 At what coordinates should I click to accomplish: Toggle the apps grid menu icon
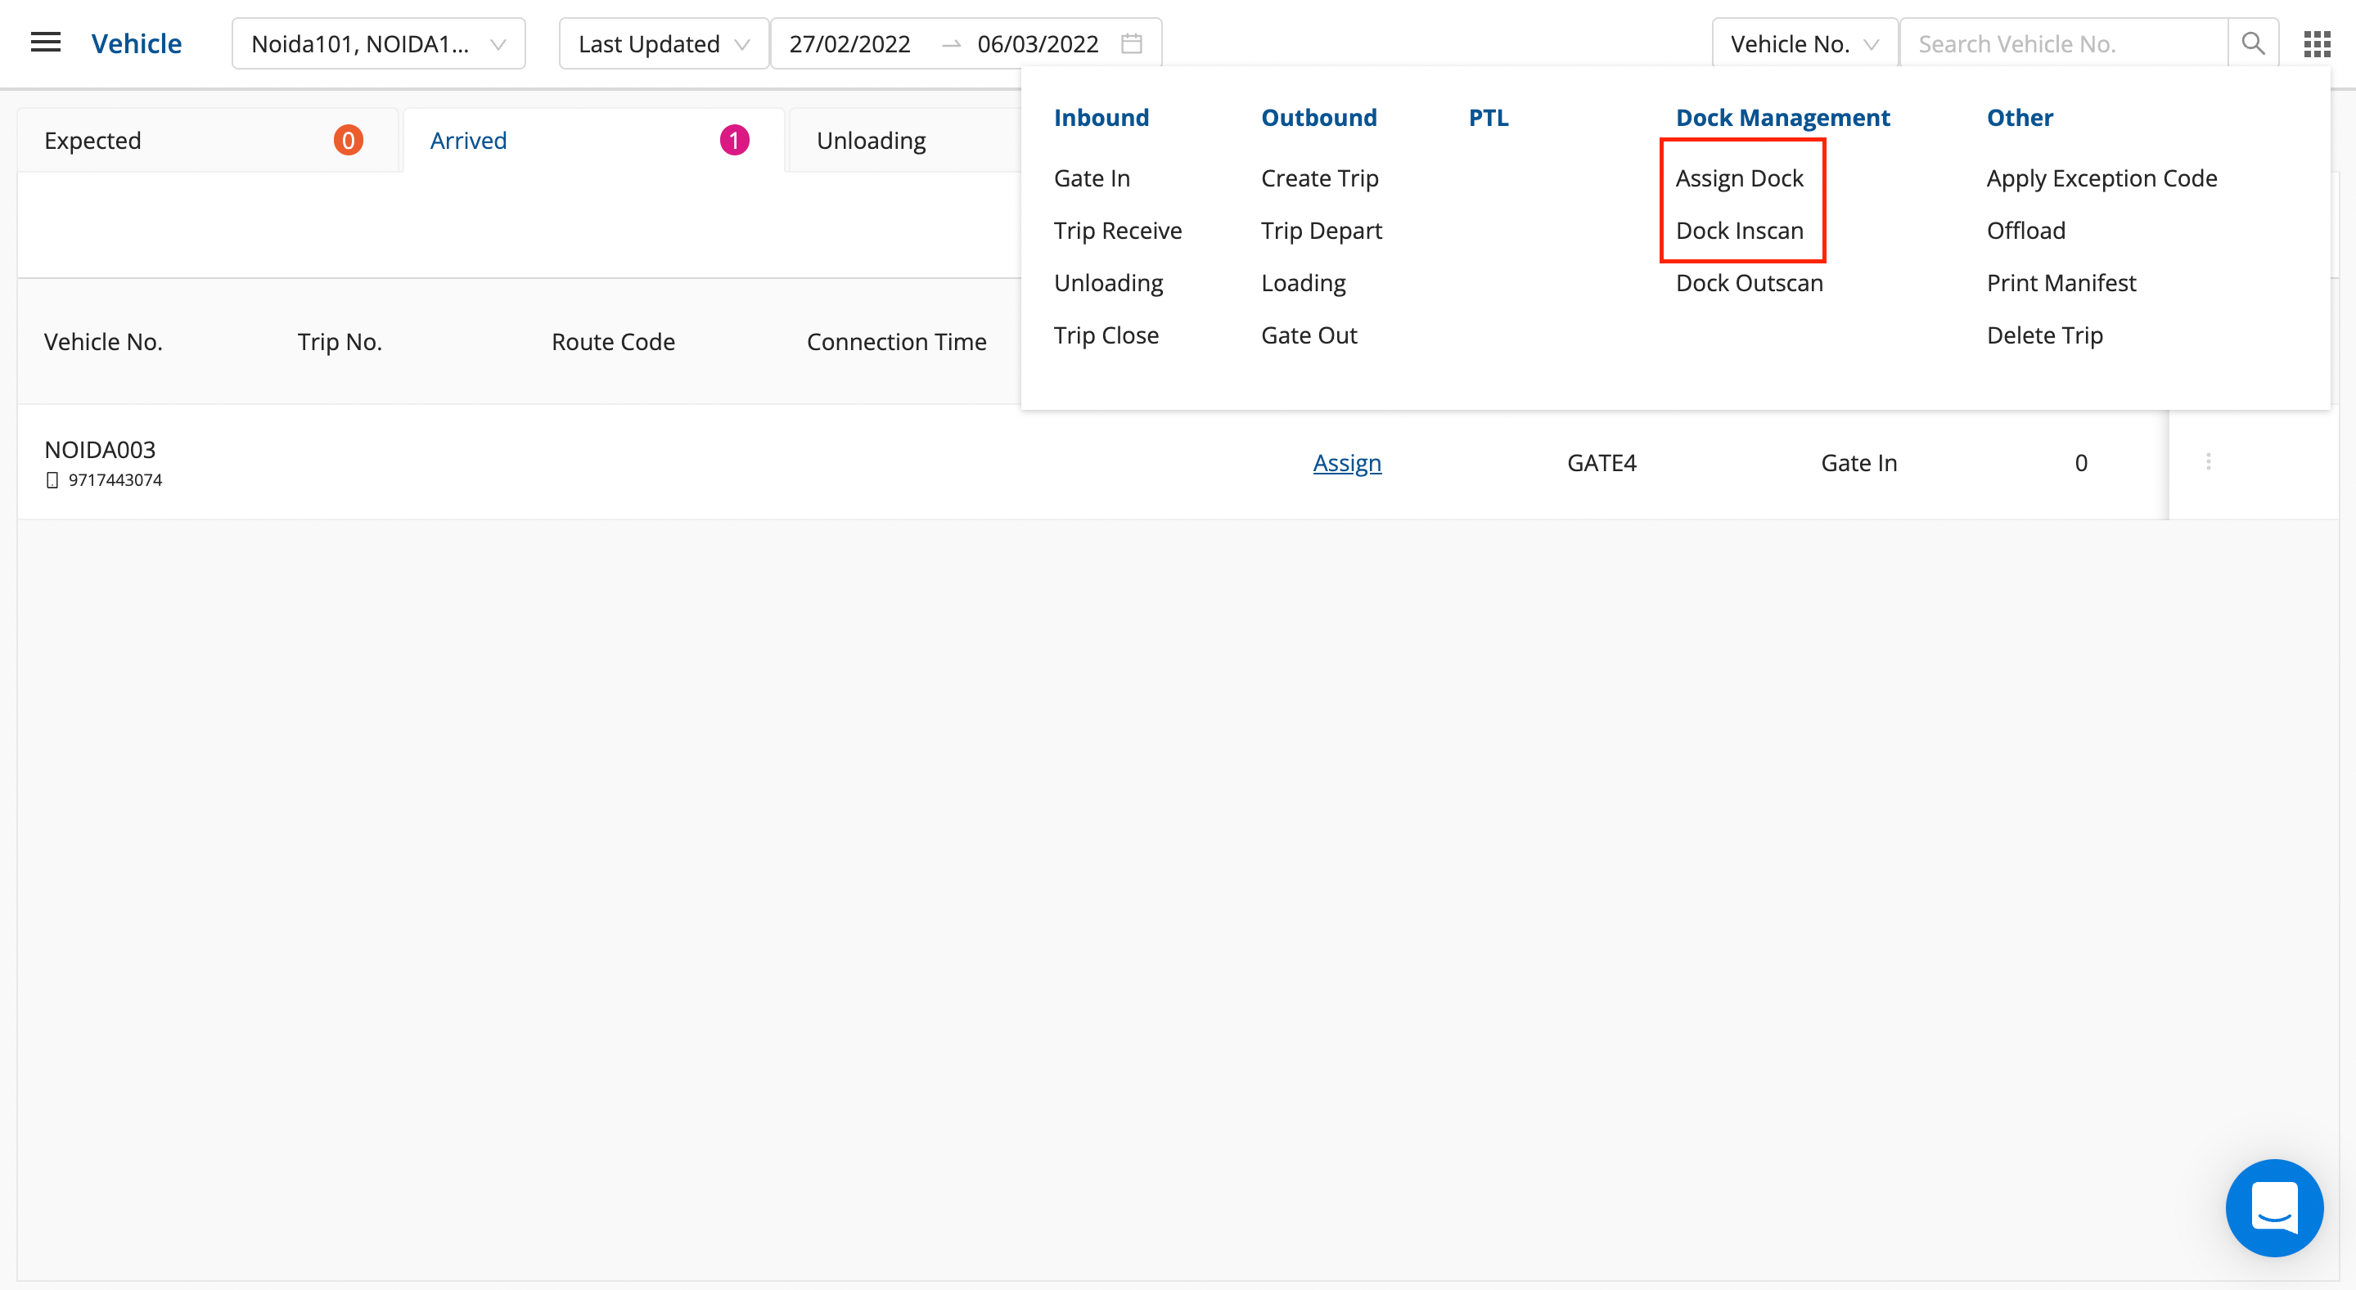[2317, 43]
